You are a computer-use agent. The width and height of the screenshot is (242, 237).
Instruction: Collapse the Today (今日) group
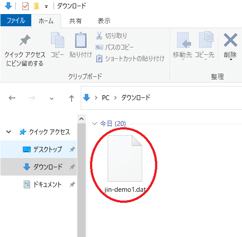coord(94,123)
